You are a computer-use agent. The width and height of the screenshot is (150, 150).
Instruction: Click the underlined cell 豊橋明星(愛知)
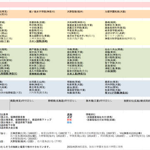pos(37,74)
